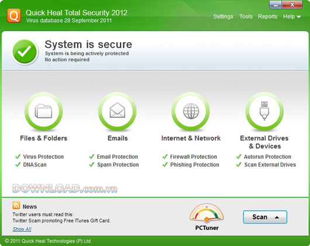Launch the PCTuner gauge icon

[206, 213]
